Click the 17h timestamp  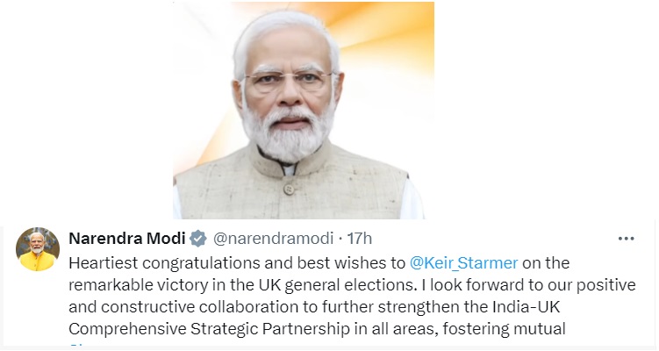click(360, 239)
